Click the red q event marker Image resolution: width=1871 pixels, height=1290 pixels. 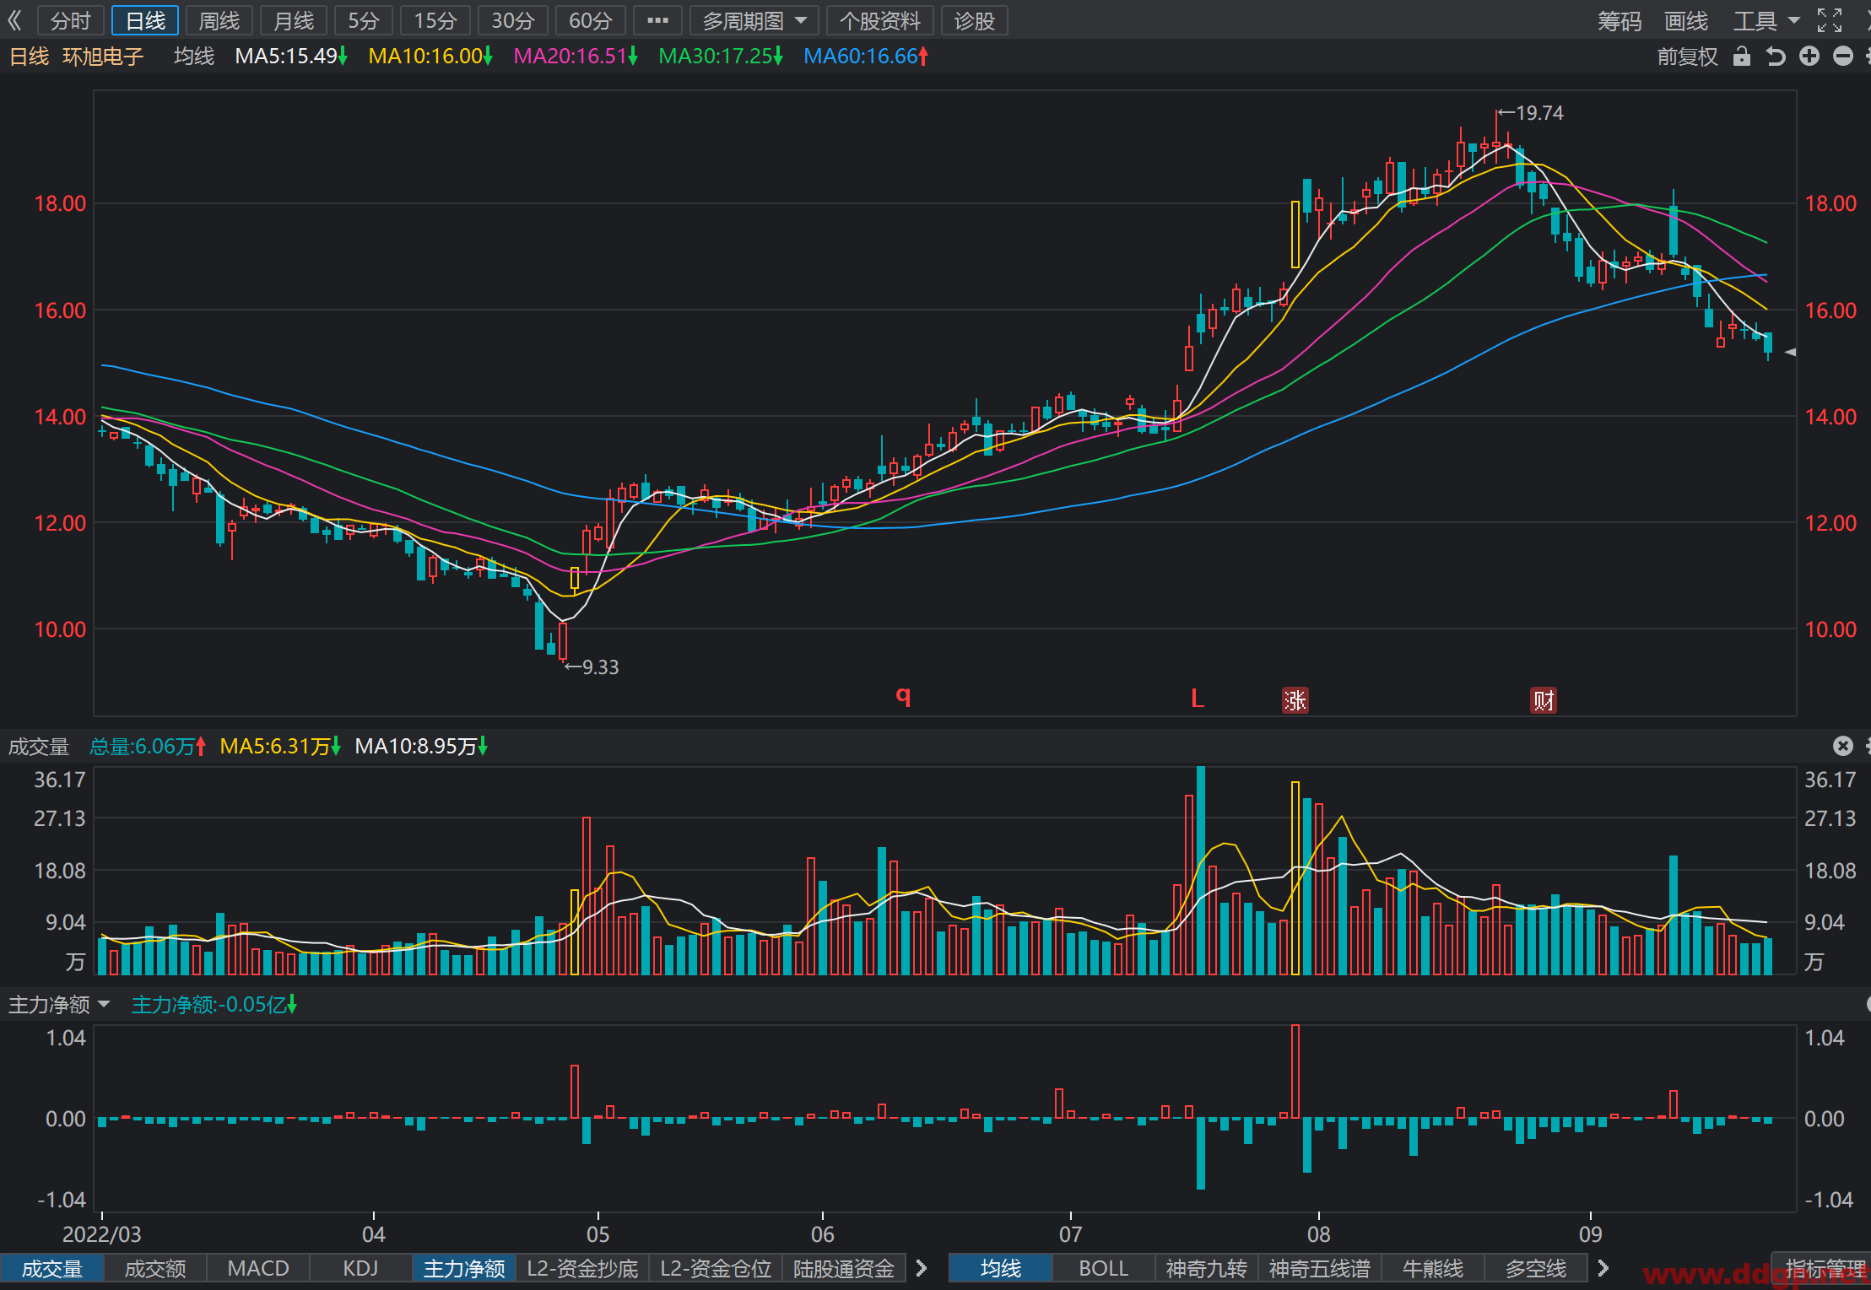pos(903,695)
